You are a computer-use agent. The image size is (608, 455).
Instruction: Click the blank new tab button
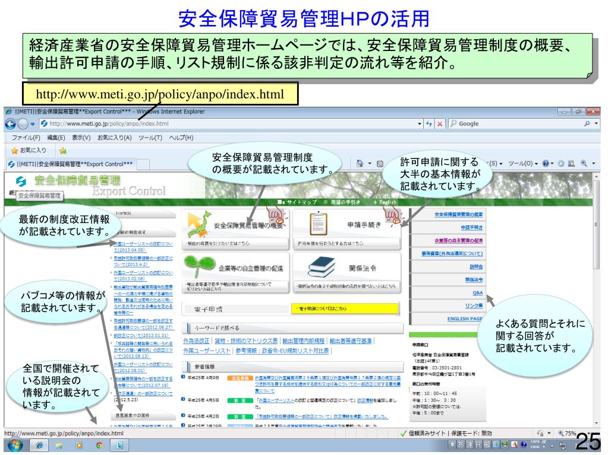(143, 164)
